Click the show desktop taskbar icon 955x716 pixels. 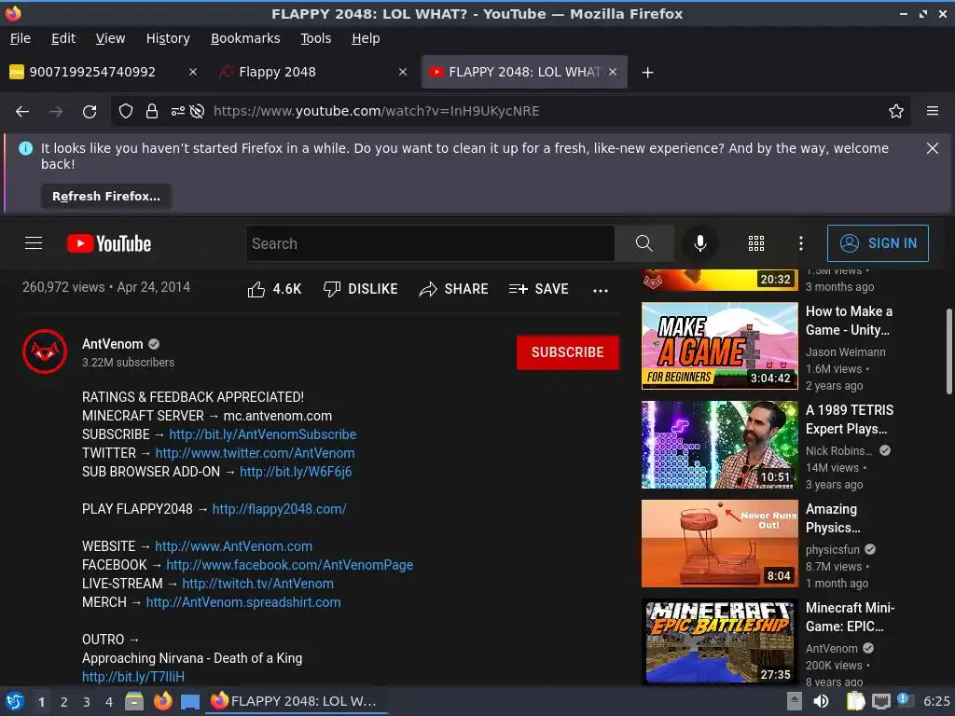(190, 702)
